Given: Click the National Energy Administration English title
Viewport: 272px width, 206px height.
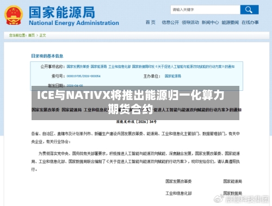Looking at the screenshot, I should coord(74,23).
